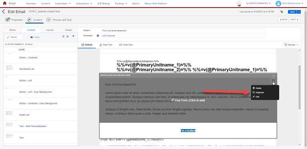Switch to the Layouts tab
Viewport: 307px width, 149px height.
point(50,30)
